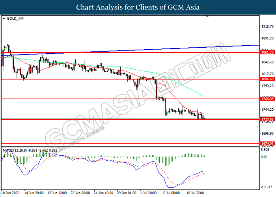Click the 1842.20 price axis value

point(268,62)
